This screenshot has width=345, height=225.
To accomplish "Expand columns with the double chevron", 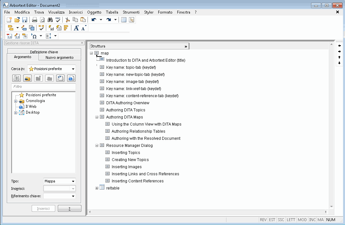I will [186, 46].
